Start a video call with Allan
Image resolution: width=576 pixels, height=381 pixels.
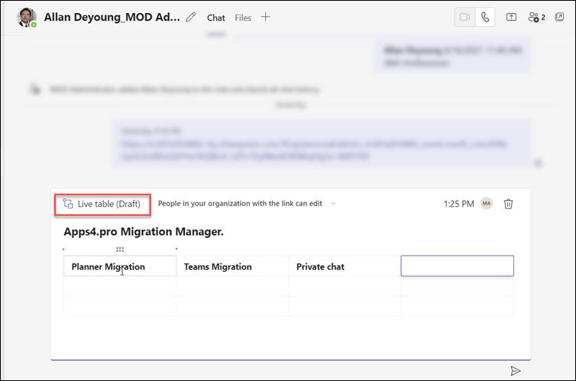click(464, 17)
